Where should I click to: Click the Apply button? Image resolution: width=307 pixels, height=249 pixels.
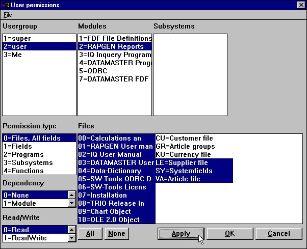click(181, 234)
